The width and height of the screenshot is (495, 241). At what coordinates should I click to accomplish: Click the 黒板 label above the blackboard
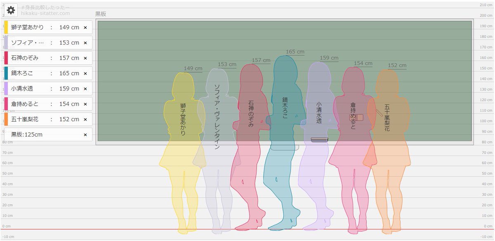point(101,14)
